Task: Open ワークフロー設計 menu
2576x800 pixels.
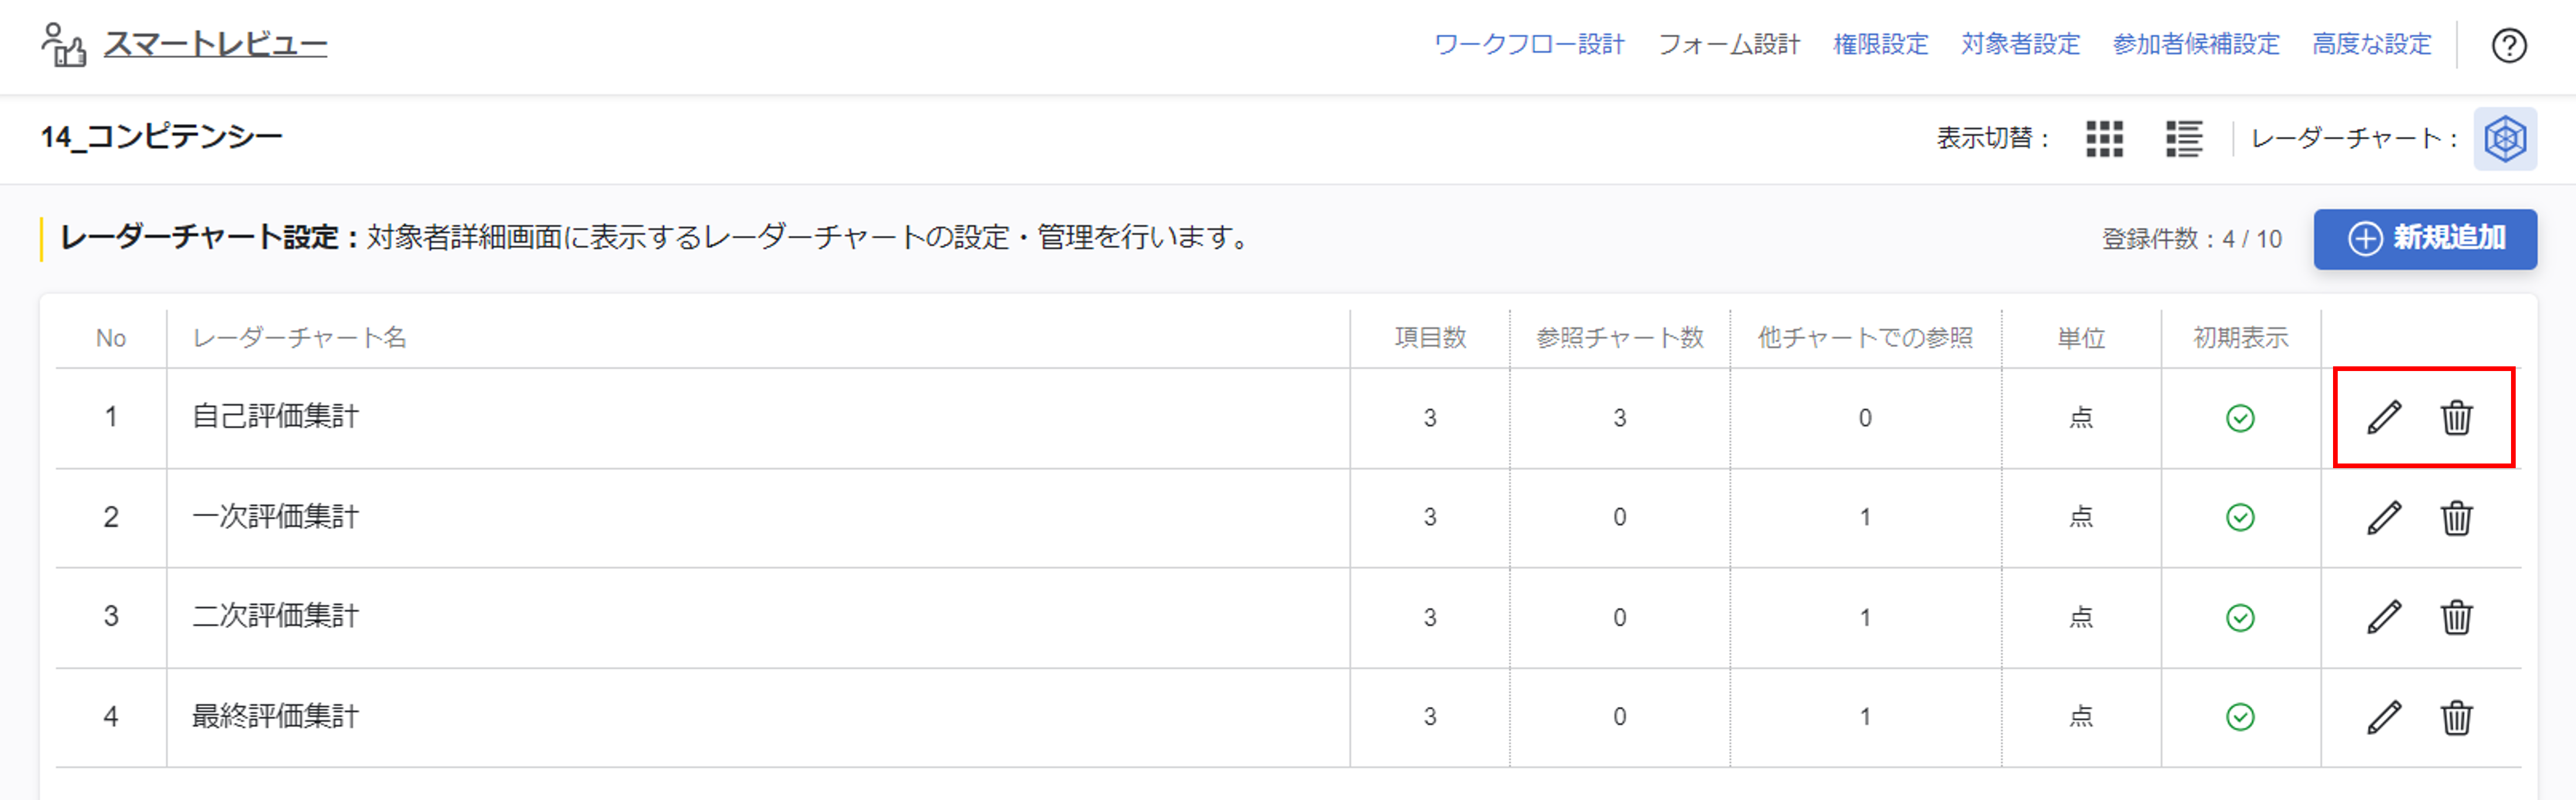Action: click(x=1529, y=45)
